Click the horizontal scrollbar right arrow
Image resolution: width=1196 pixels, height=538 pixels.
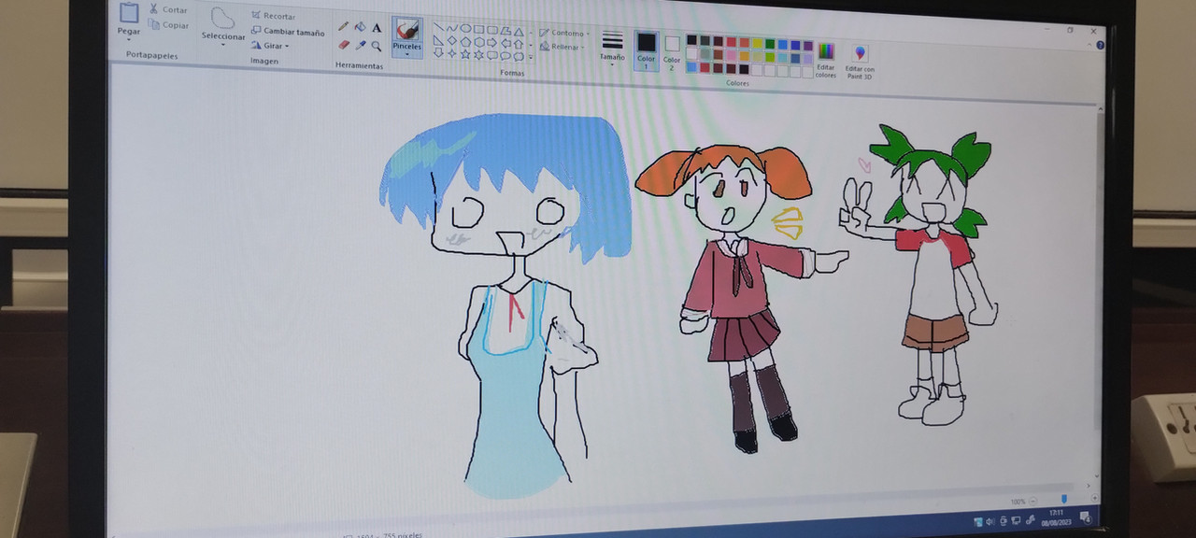coord(1089,486)
